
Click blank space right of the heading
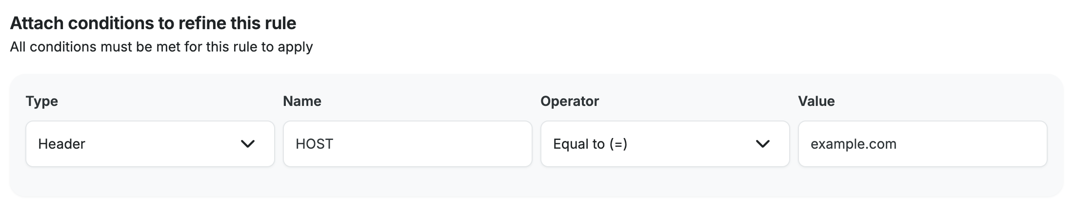coord(634,23)
